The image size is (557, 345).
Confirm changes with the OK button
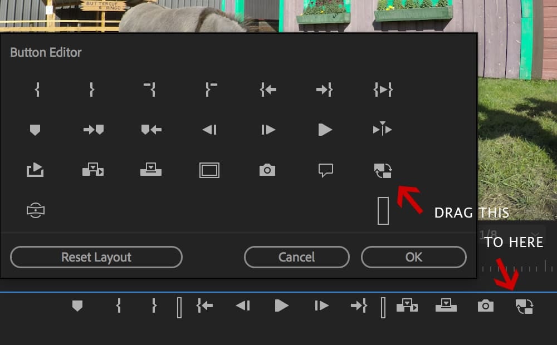pos(414,257)
